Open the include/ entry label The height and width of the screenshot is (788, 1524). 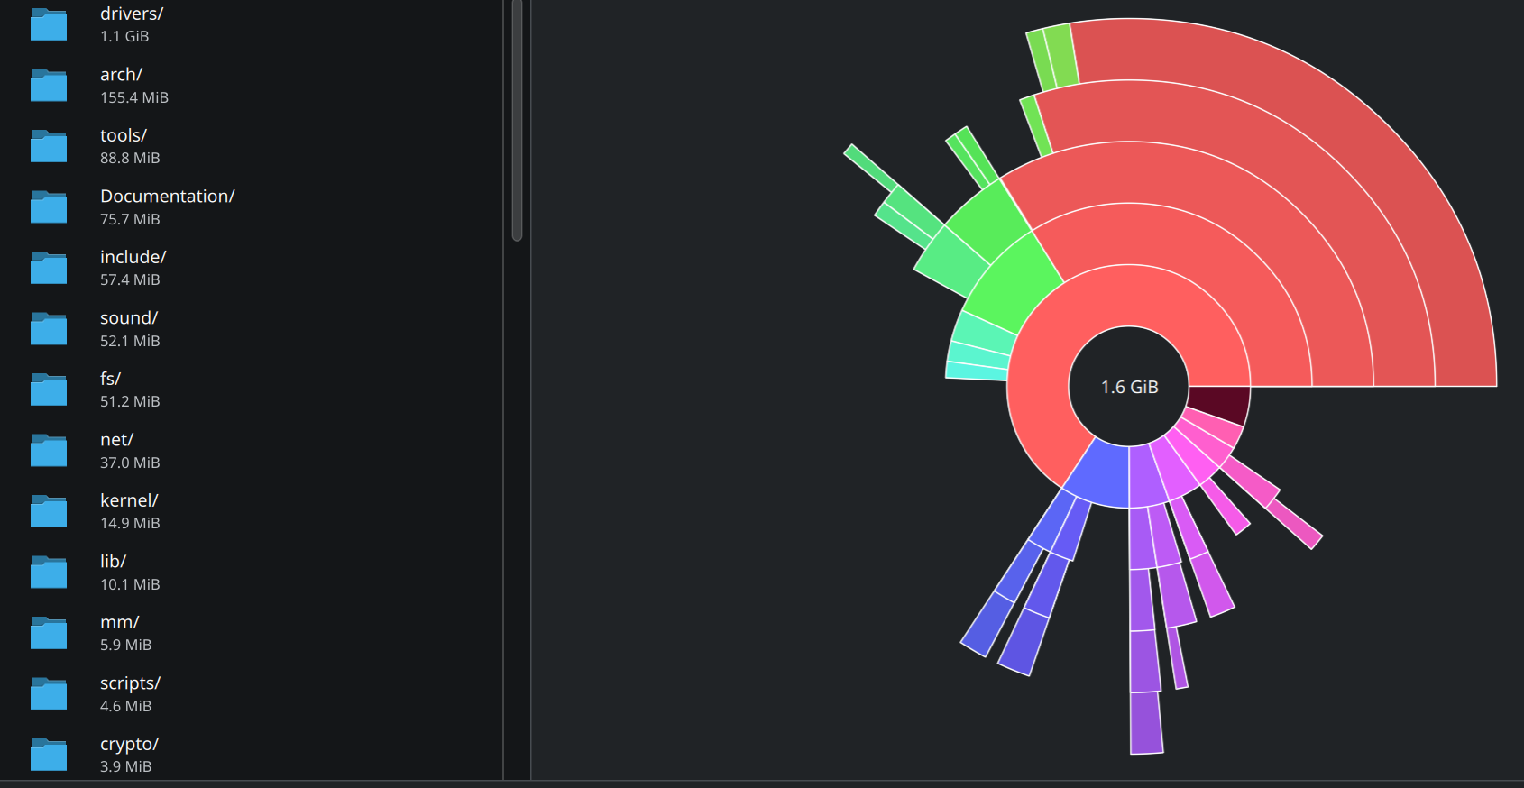pyautogui.click(x=133, y=257)
